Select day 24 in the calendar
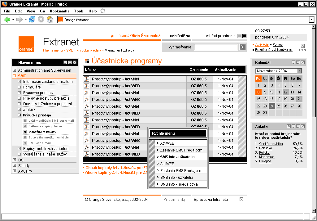317x221 pixels. pyautogui.click(x=272, y=106)
